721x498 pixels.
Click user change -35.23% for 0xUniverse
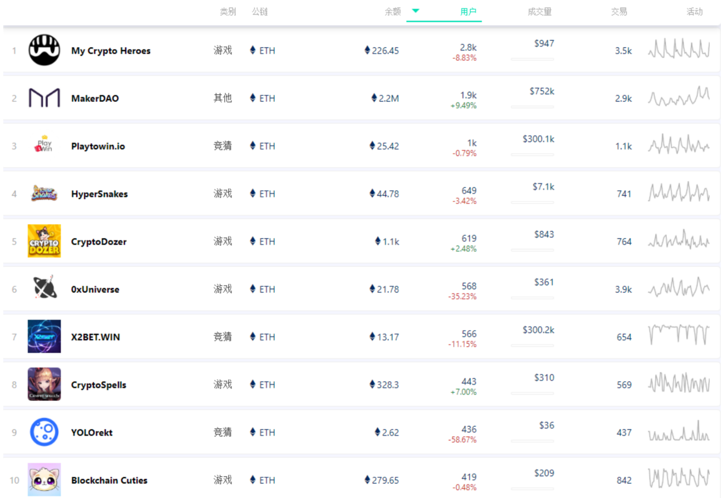pyautogui.click(x=462, y=296)
